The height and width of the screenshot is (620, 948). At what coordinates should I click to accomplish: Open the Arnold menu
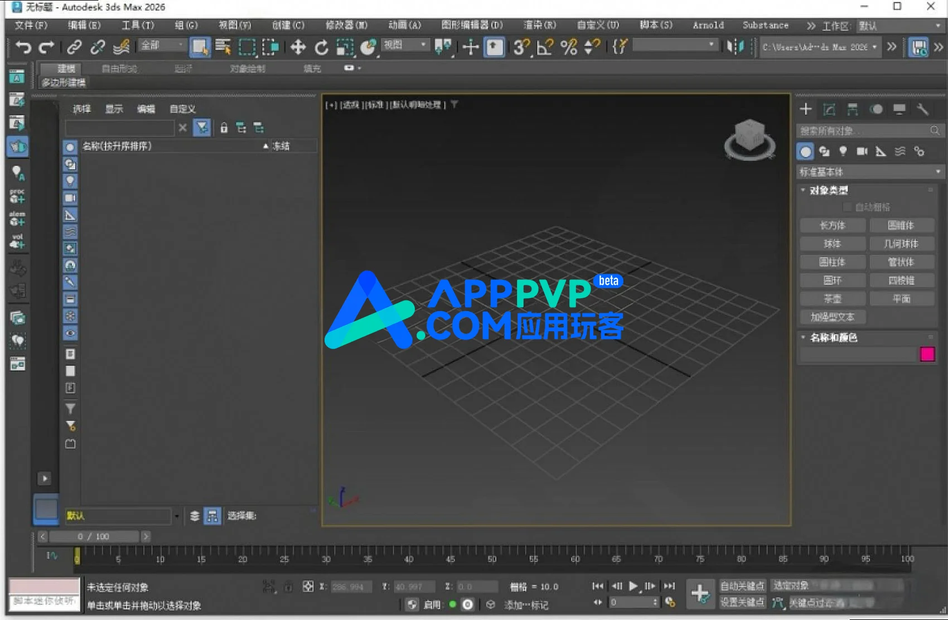pos(708,25)
